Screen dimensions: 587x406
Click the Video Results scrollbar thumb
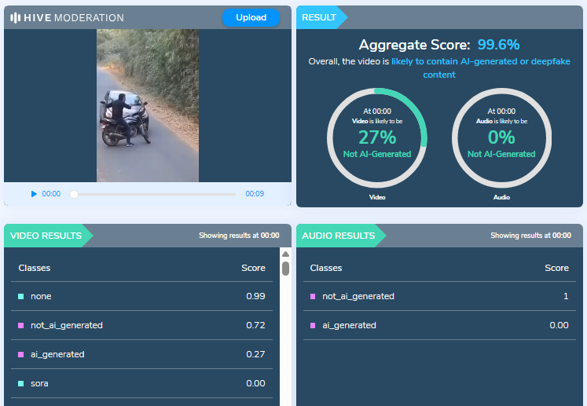285,269
